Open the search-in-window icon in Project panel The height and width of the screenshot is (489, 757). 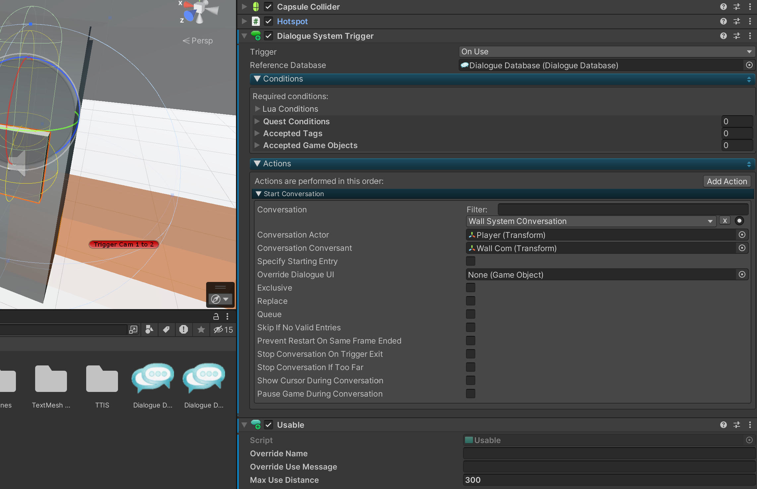pyautogui.click(x=133, y=329)
